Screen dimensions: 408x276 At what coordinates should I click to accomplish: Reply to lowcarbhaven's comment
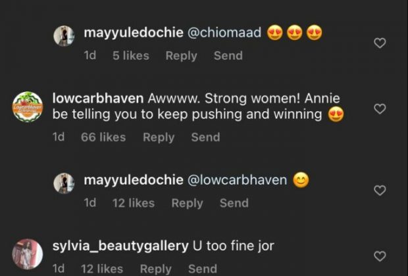(x=159, y=137)
